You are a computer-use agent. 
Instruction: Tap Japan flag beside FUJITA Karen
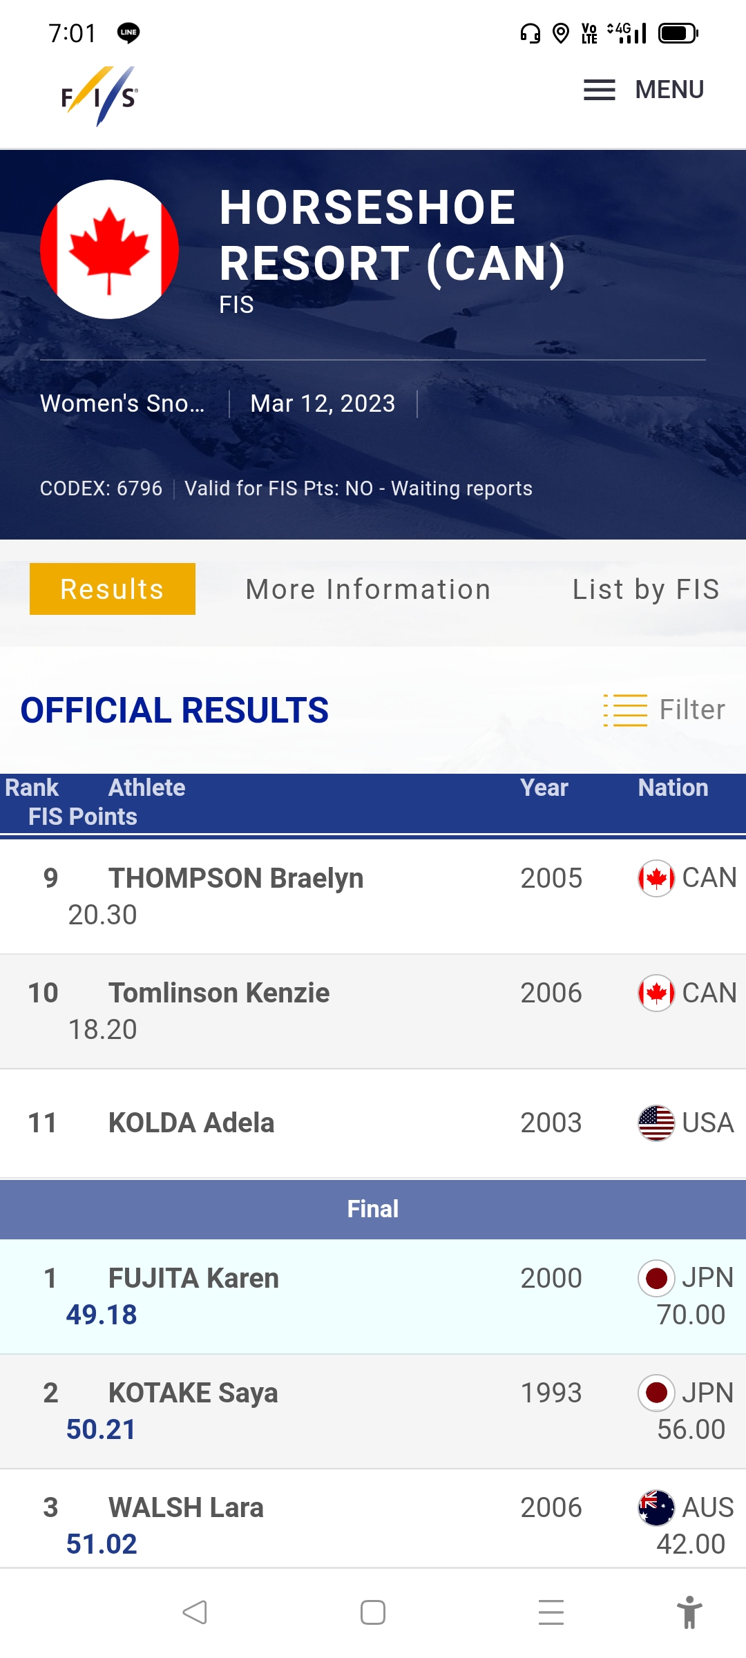click(x=656, y=1278)
